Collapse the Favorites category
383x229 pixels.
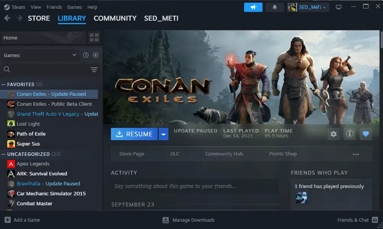(3, 84)
